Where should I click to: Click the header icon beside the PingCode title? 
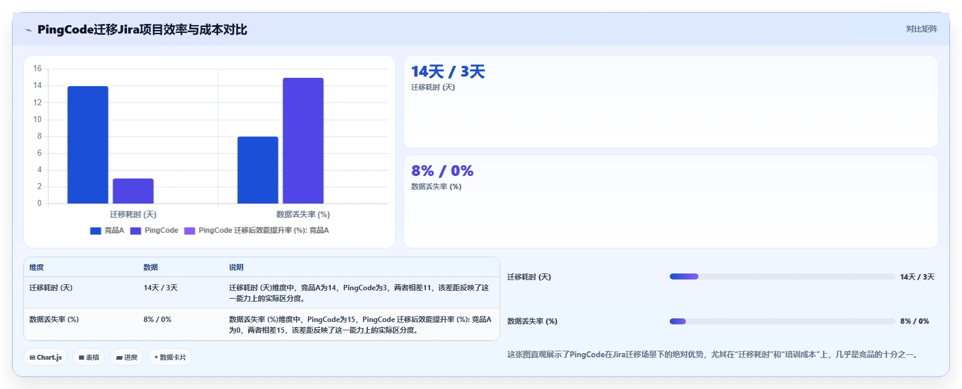pos(28,30)
